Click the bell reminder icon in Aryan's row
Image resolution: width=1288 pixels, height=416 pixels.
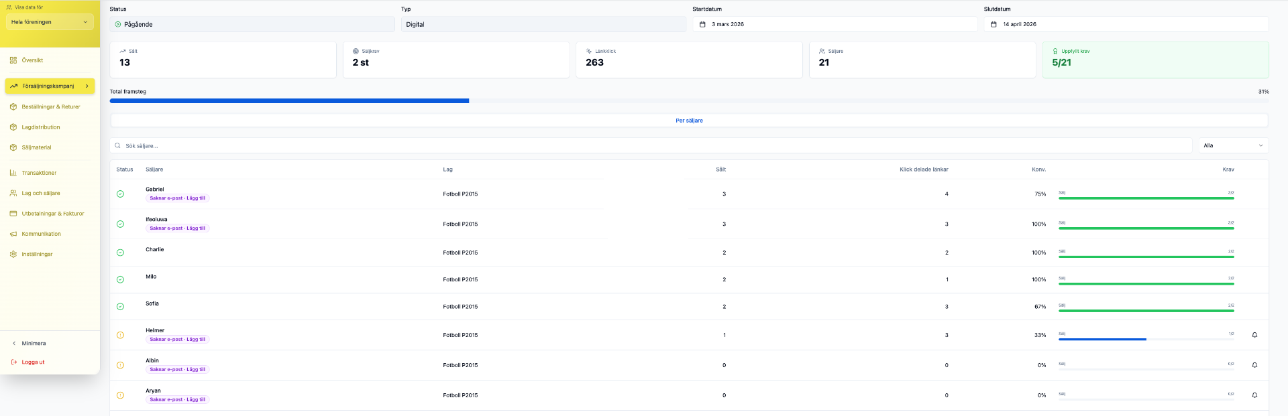click(x=1254, y=395)
